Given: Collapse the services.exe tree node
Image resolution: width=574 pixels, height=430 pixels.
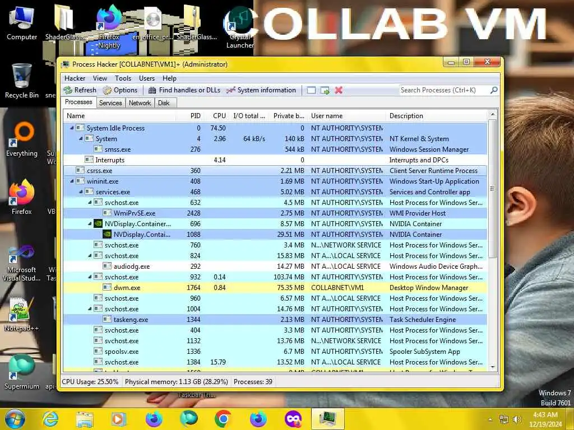Looking at the screenshot, I should [x=81, y=191].
